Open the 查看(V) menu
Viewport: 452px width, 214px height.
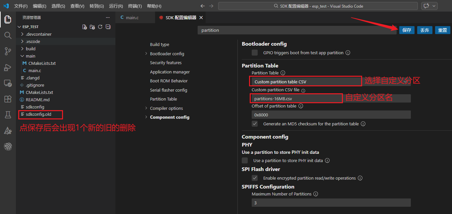[x=77, y=6]
